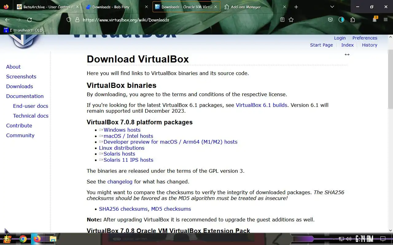The height and width of the screenshot is (245, 393).
Task: Click the Firefox View icon beside the tabs
Action: tap(6, 7)
